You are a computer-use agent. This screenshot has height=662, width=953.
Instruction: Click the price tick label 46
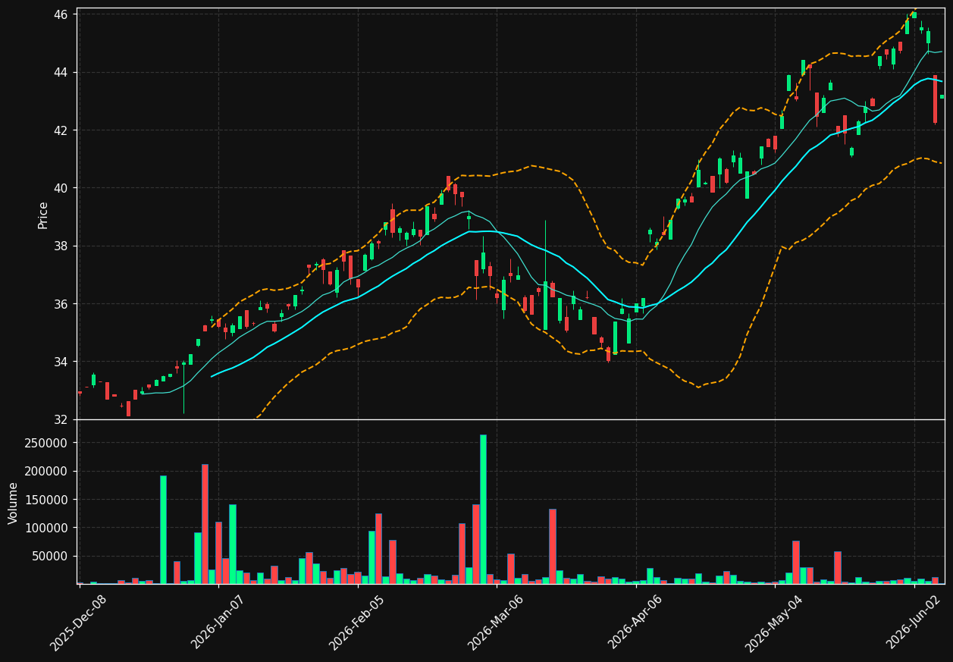coord(61,14)
